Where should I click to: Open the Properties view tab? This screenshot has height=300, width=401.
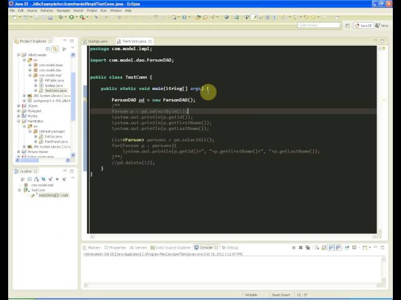[115, 247]
